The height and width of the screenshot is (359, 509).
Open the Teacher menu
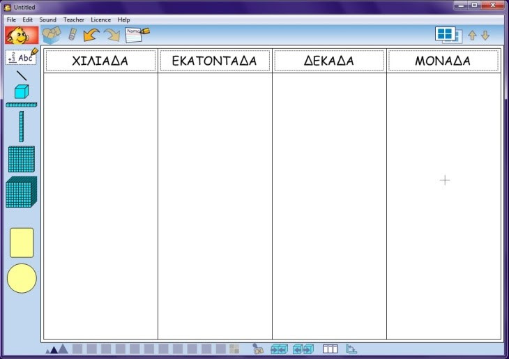pos(74,20)
